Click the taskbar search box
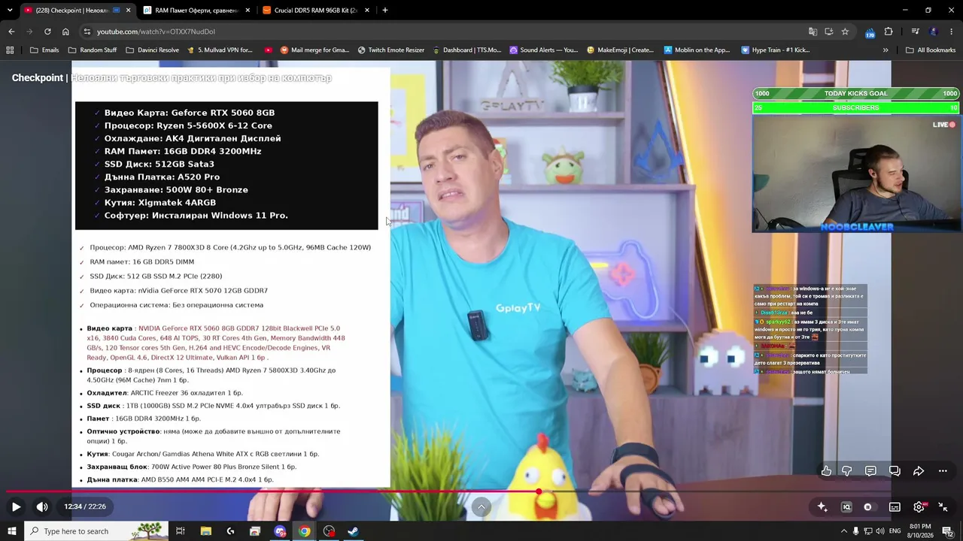This screenshot has height=541, width=963. tap(96, 531)
